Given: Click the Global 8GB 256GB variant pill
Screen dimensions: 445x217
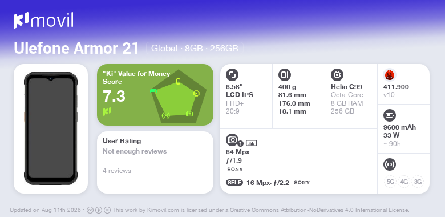Looking at the screenshot, I should coord(195,49).
